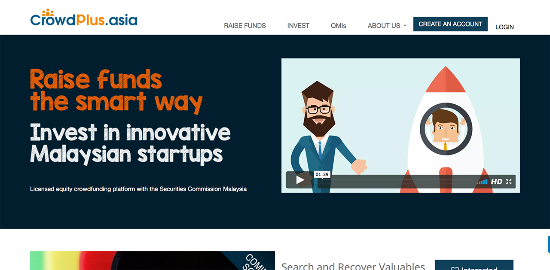Mark the campaign as Interested
The image size is (550, 270).
coord(474,265)
